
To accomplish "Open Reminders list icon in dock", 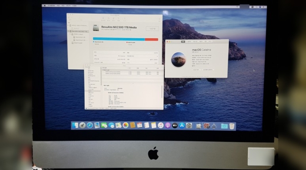I will 147,125.
